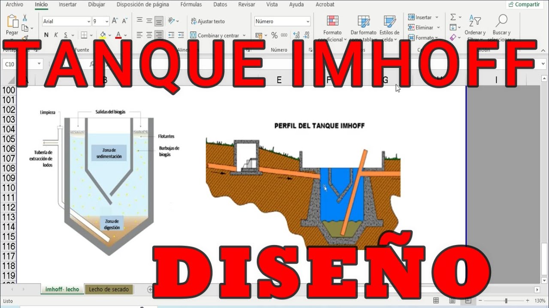
Task: Apply the red font color A
Action: 118,35
